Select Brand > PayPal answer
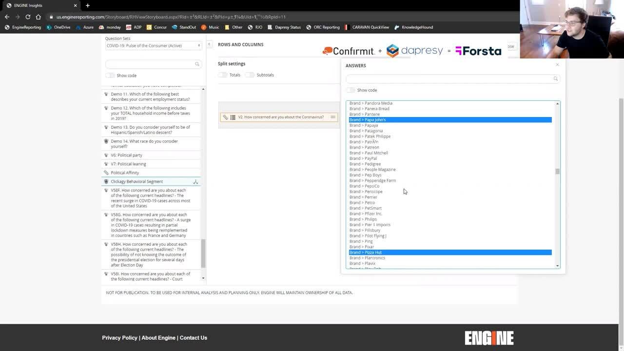The height and width of the screenshot is (351, 624). pos(450,158)
